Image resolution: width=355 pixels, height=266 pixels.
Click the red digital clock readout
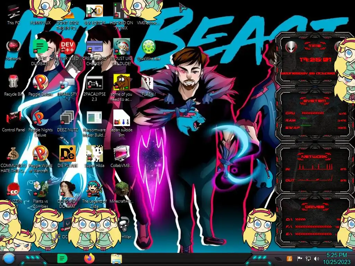315,60
